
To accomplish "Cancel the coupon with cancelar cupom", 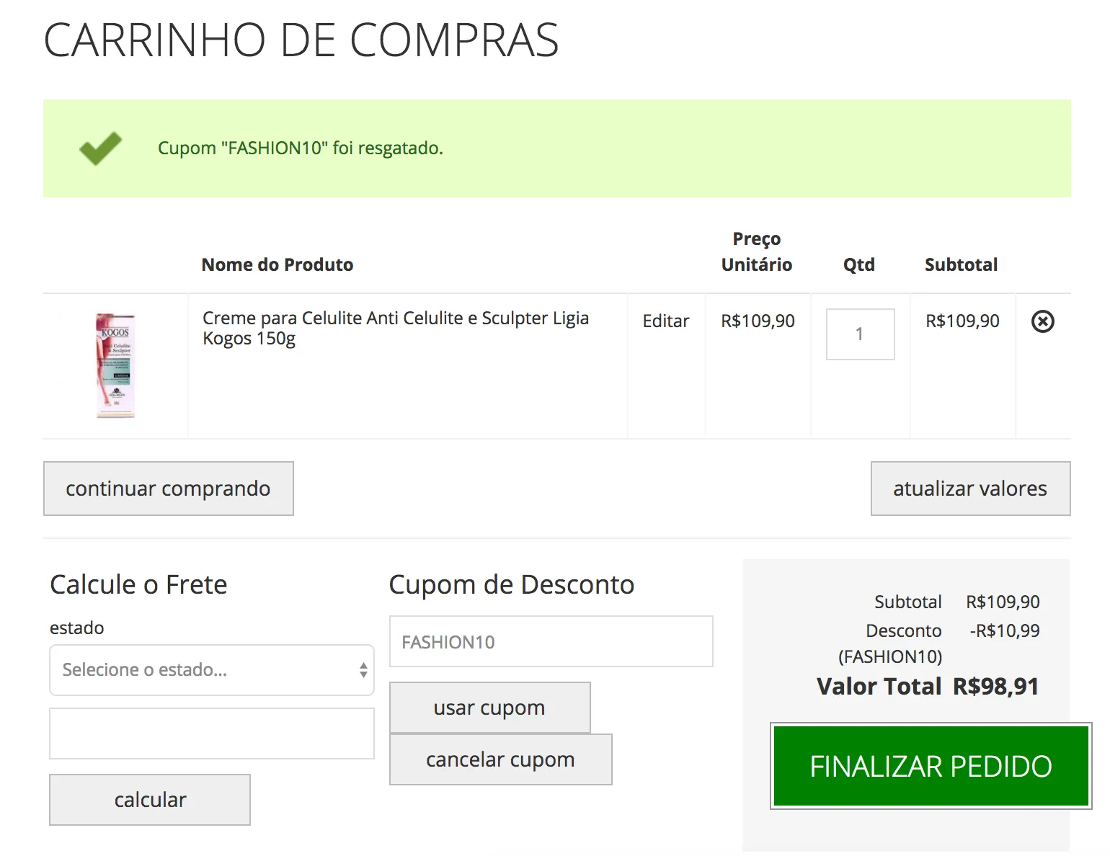I will 501,759.
